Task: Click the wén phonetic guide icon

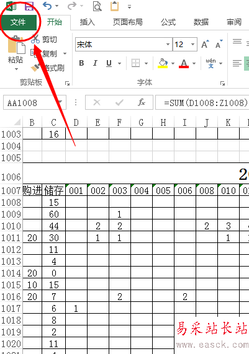Action: (211, 63)
